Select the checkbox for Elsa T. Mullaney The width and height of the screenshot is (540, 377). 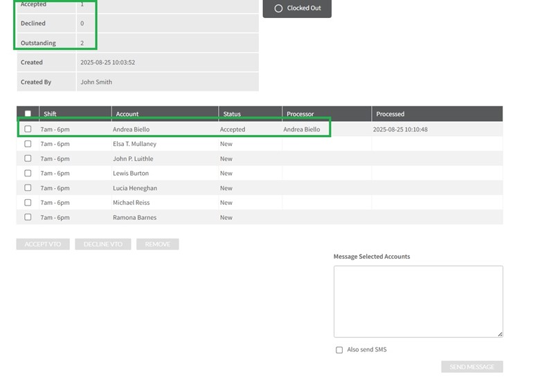pos(28,144)
